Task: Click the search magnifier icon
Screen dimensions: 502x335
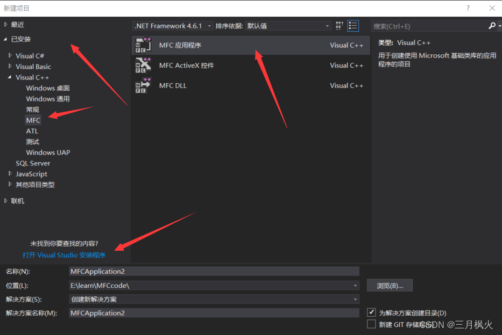Action: [492, 26]
